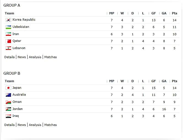Click the Japan flag icon

point(8,88)
